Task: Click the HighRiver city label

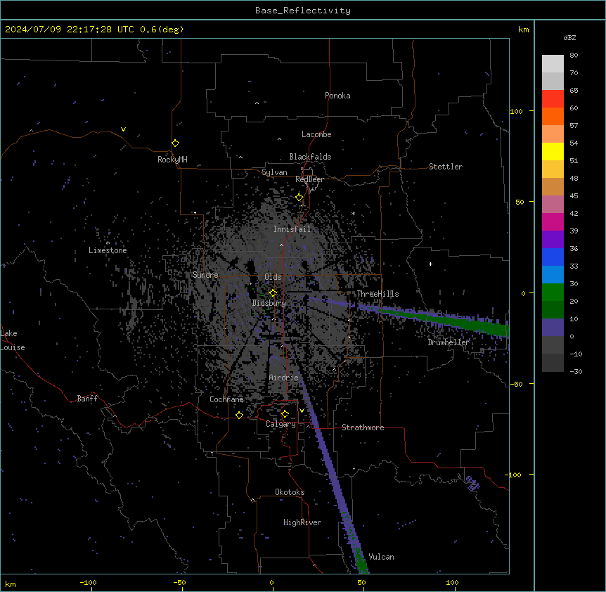Action: pos(302,522)
